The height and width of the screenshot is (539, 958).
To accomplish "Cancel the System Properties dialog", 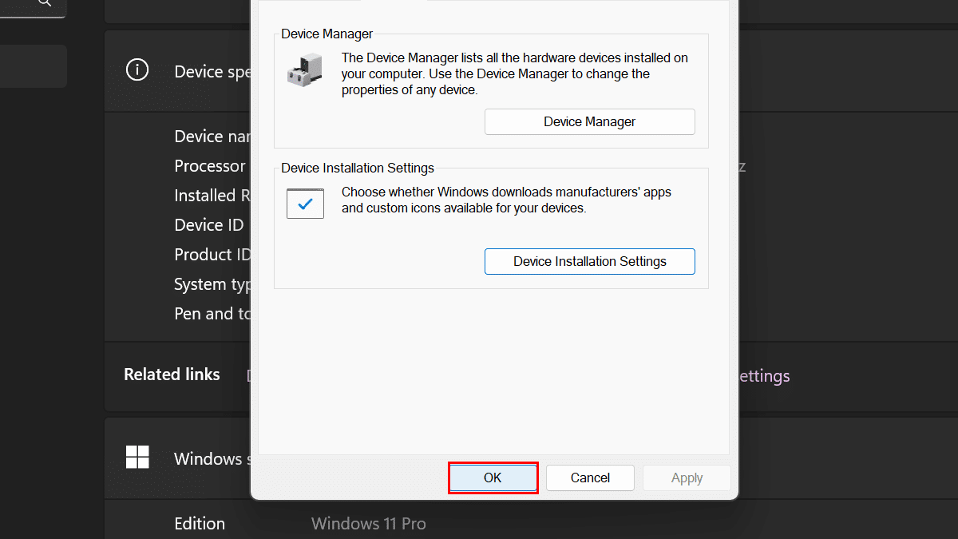I will tap(590, 478).
